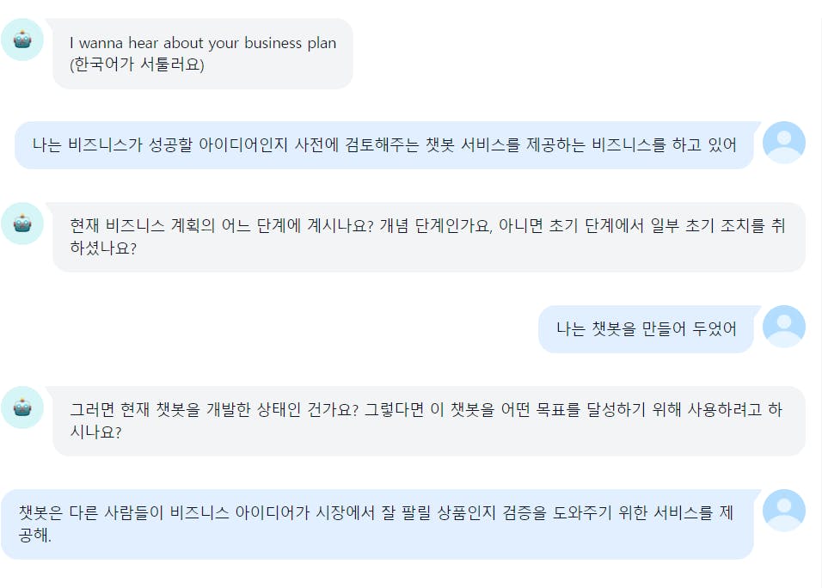Image resolution: width=822 pixels, height=588 pixels.
Task: Click the '(한국어가 서툴러요)' text line
Action: point(137,64)
